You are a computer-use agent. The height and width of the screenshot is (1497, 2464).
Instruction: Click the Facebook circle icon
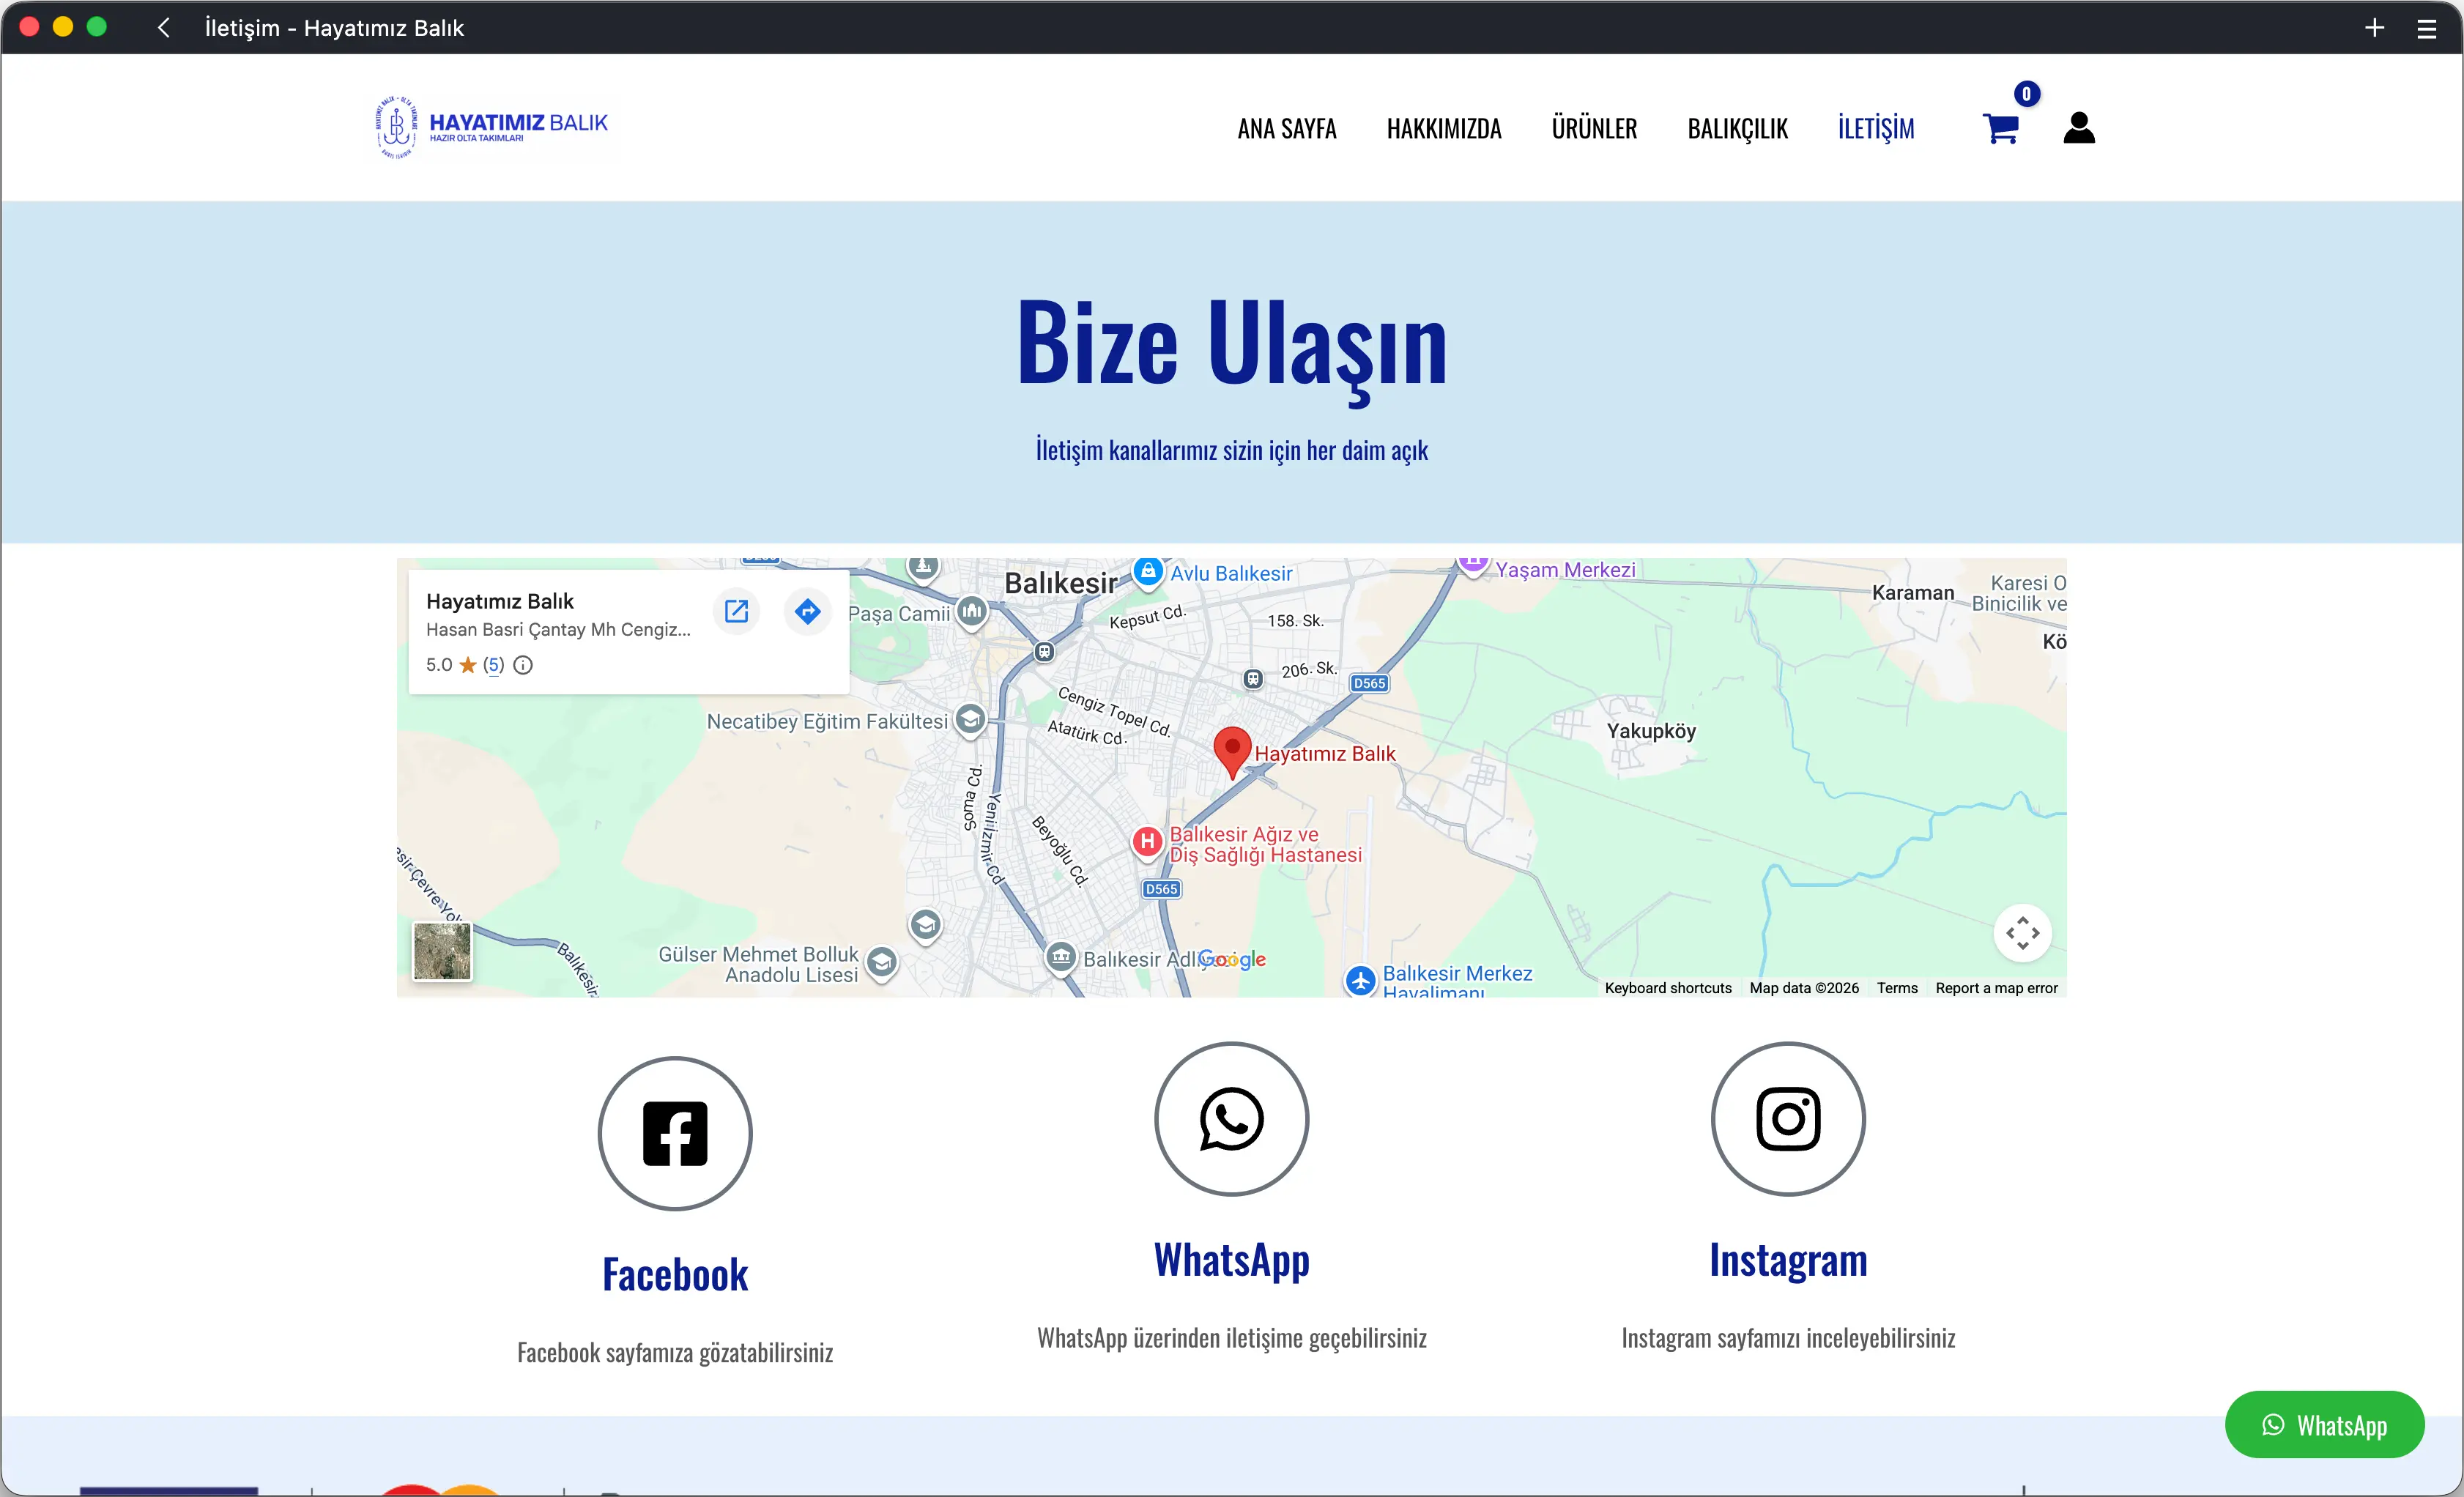pyautogui.click(x=675, y=1133)
